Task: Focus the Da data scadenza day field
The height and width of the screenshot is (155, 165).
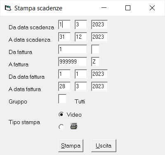Action: point(64,25)
